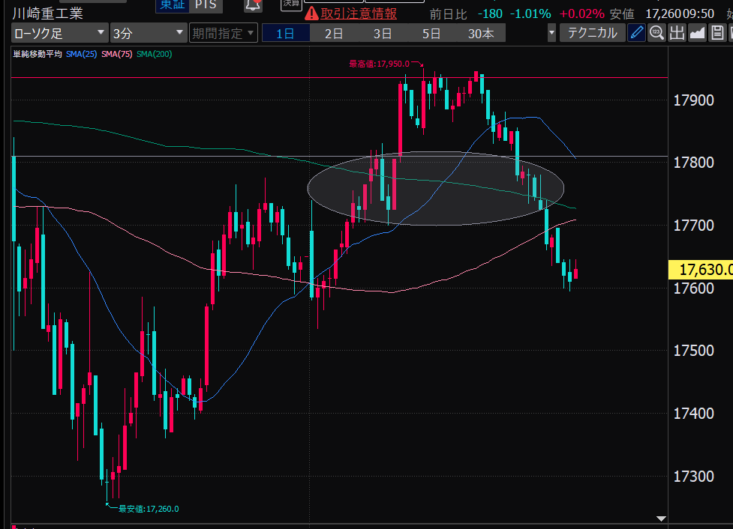Click the floppy disk save icon
Screen dimensions: 733x529
[717, 32]
